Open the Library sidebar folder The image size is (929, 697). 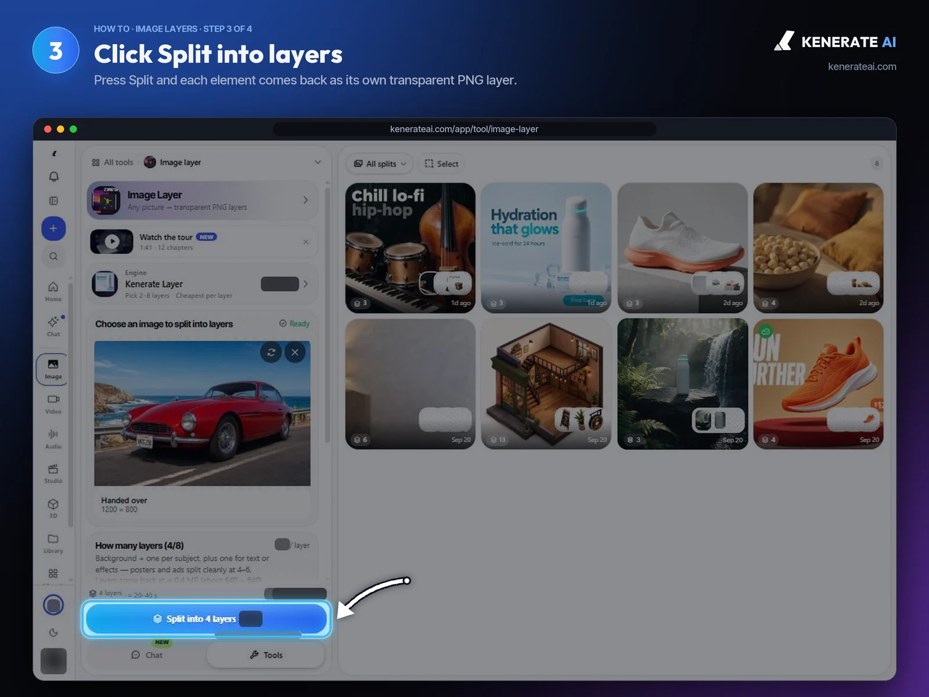coord(53,543)
